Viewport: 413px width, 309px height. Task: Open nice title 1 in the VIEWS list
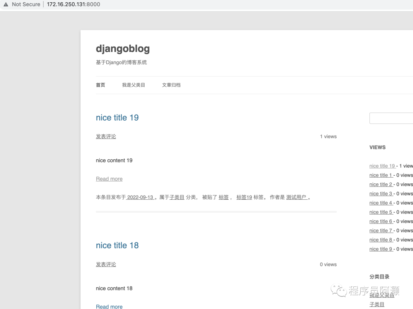(381, 175)
